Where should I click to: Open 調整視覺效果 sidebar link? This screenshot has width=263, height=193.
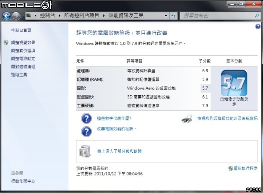coord(23,42)
